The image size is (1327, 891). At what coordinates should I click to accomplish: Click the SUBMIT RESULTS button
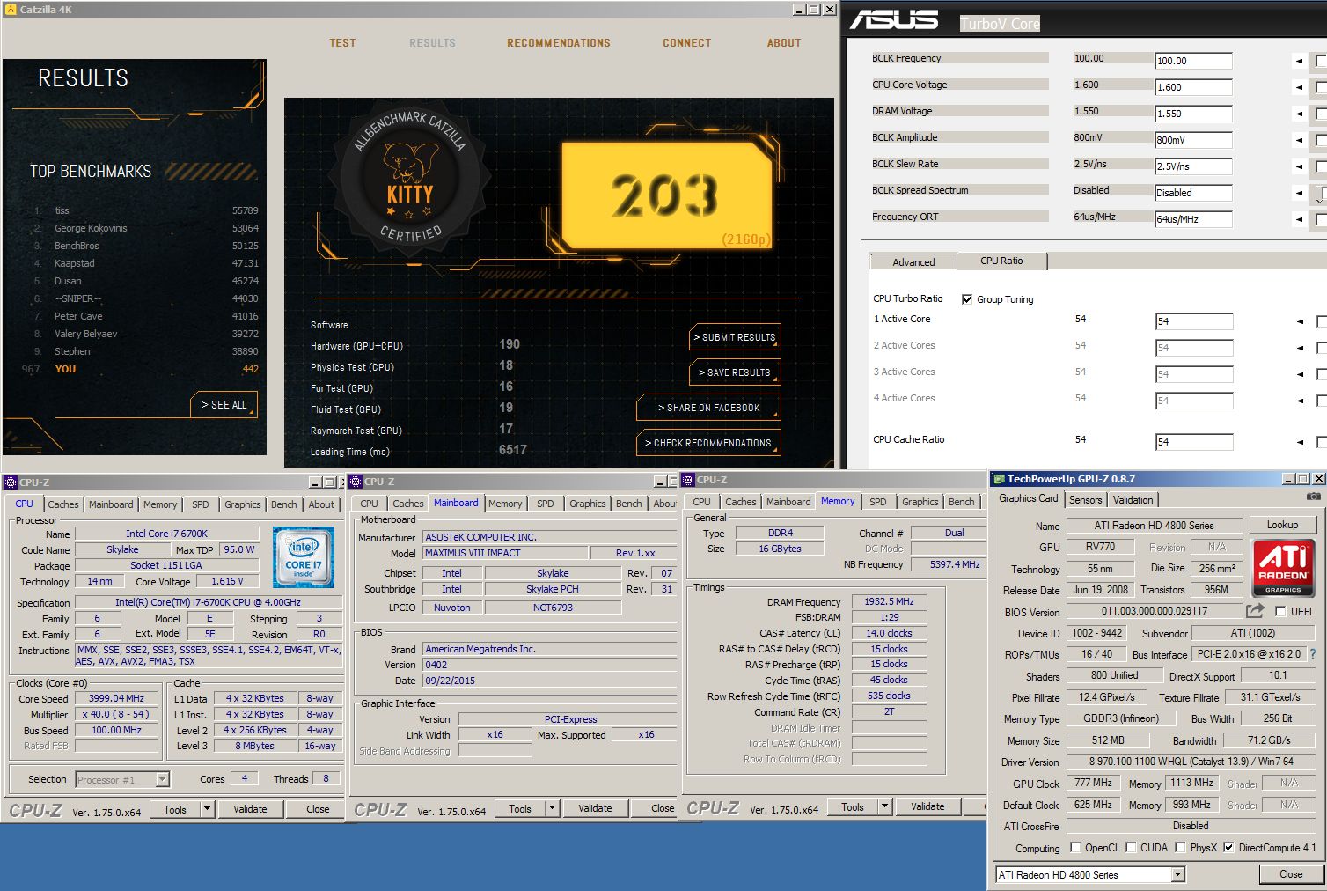(735, 337)
